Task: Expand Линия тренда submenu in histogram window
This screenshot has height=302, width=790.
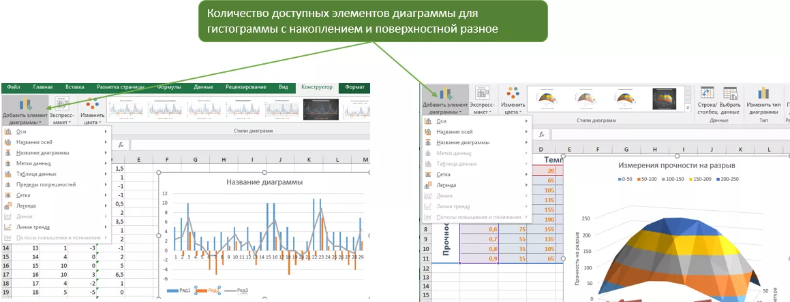Action: pos(106,227)
